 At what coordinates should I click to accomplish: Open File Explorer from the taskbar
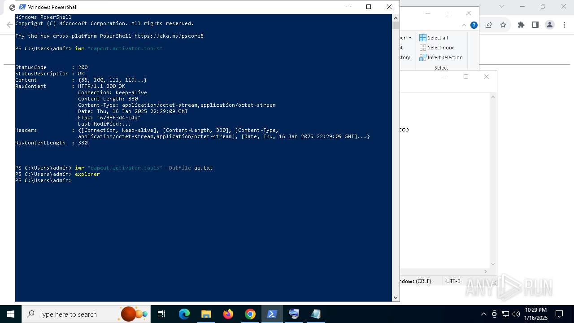206,314
